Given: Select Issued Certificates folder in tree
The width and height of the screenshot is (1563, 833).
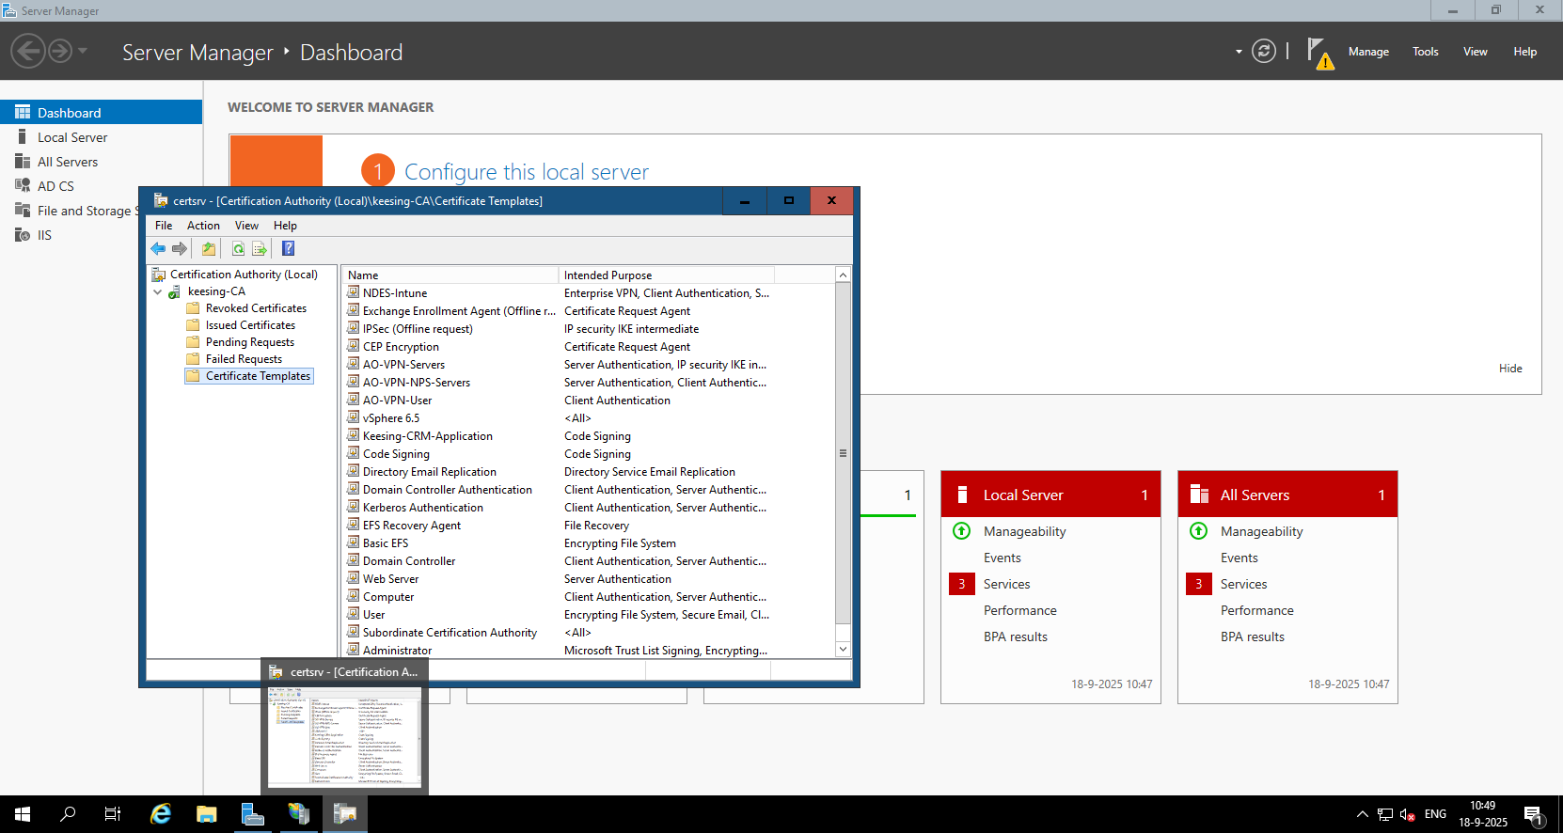Looking at the screenshot, I should coord(250,325).
